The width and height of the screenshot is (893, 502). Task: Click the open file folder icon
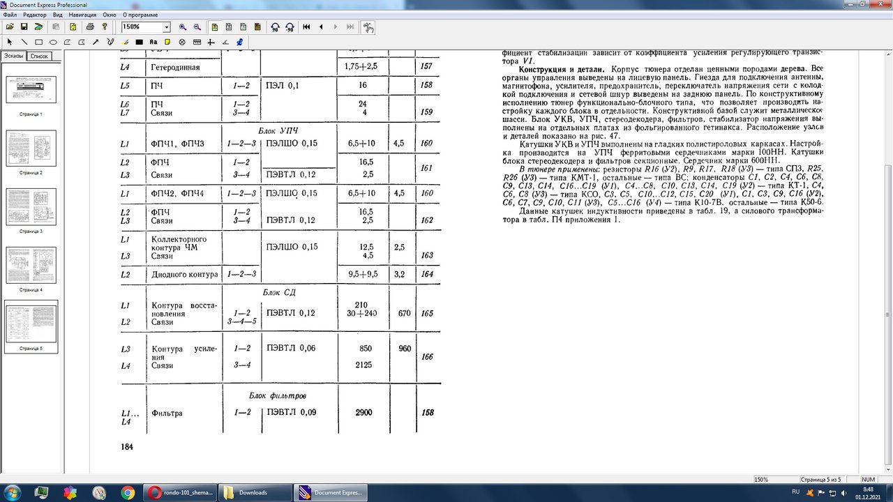(x=10, y=27)
